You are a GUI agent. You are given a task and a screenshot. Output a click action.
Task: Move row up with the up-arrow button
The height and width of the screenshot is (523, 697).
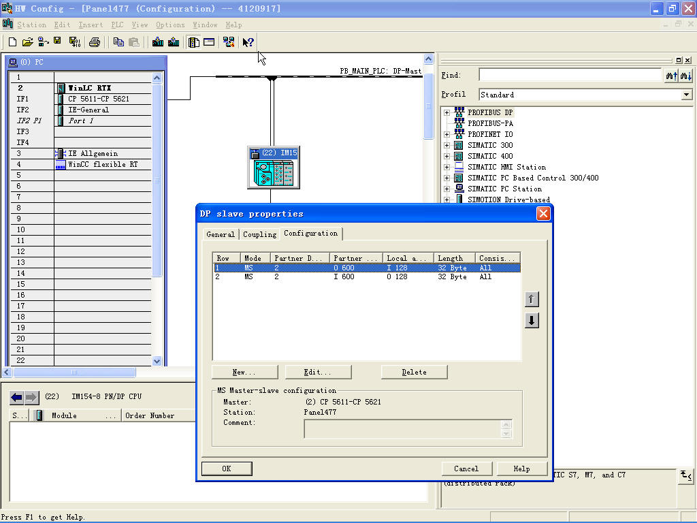pyautogui.click(x=532, y=300)
